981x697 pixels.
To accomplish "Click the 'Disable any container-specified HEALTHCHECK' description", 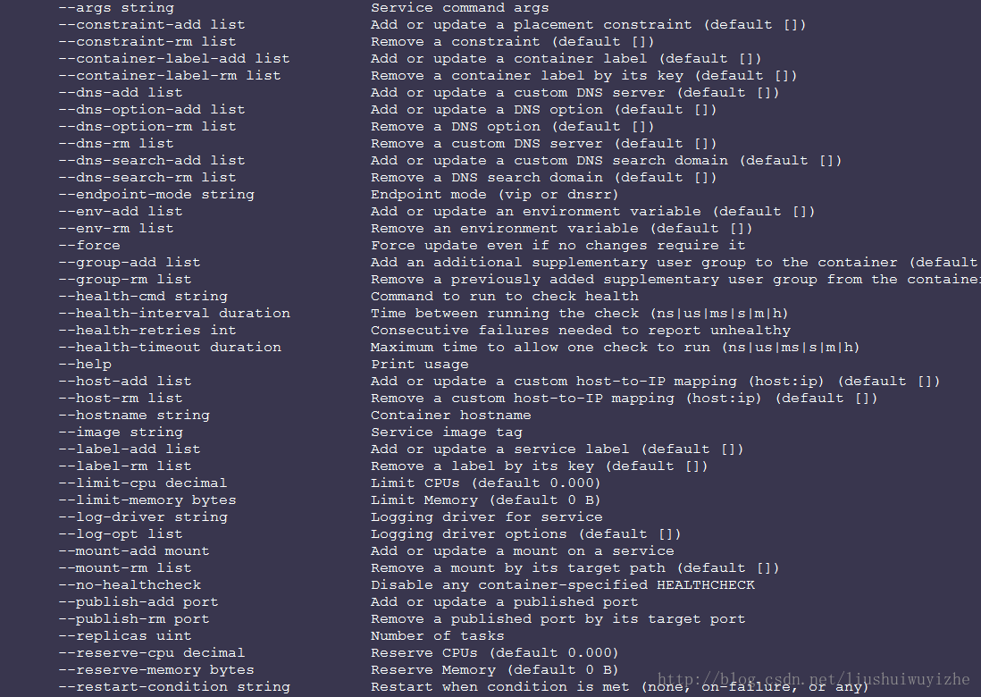I will pos(563,585).
